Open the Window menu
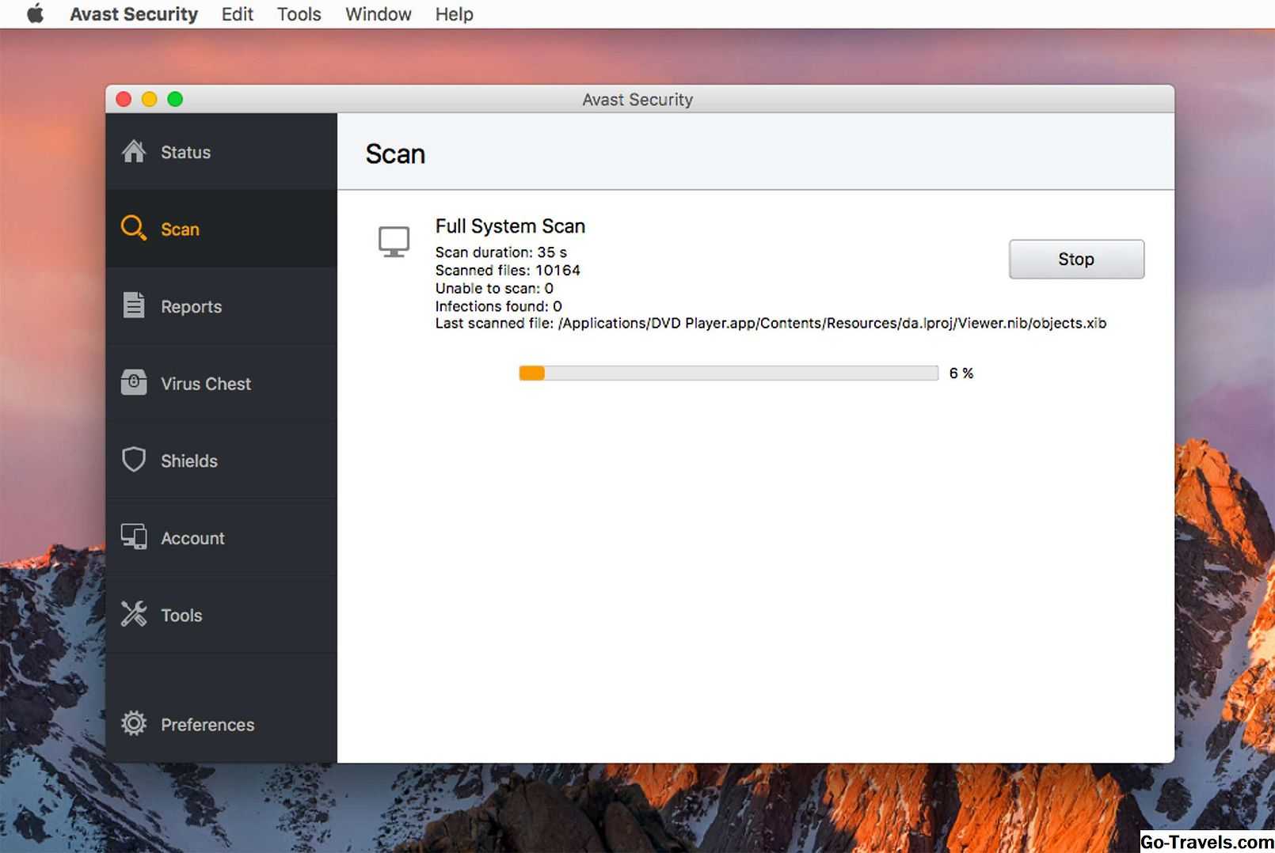 click(x=378, y=14)
